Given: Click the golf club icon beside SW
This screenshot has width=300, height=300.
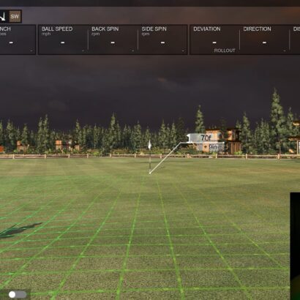Looking at the screenshot, I should point(3,17).
